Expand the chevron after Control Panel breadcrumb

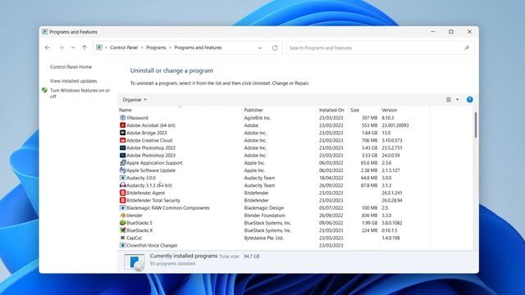pos(142,48)
